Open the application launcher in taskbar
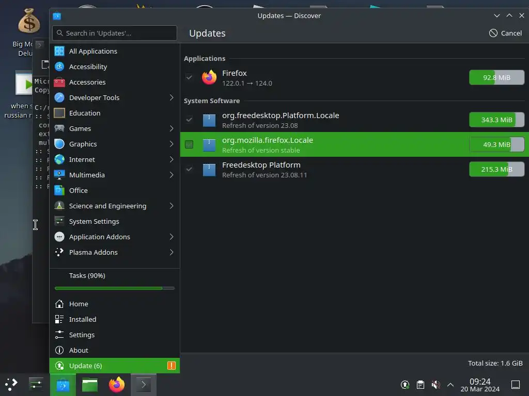The height and width of the screenshot is (396, 529). click(x=11, y=385)
